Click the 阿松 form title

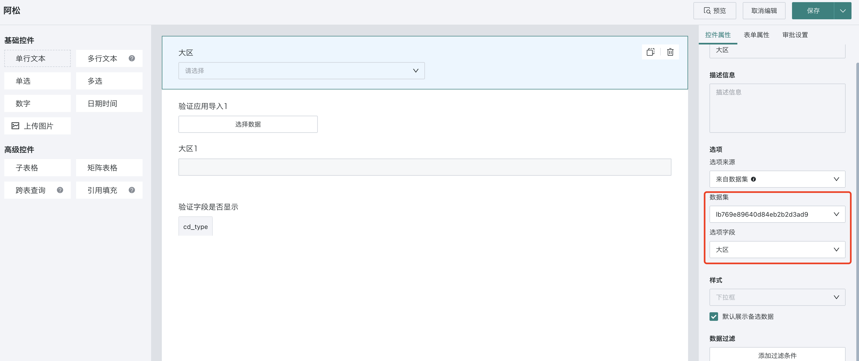[x=12, y=11]
